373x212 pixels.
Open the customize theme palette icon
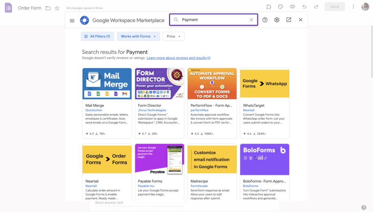(280, 7)
